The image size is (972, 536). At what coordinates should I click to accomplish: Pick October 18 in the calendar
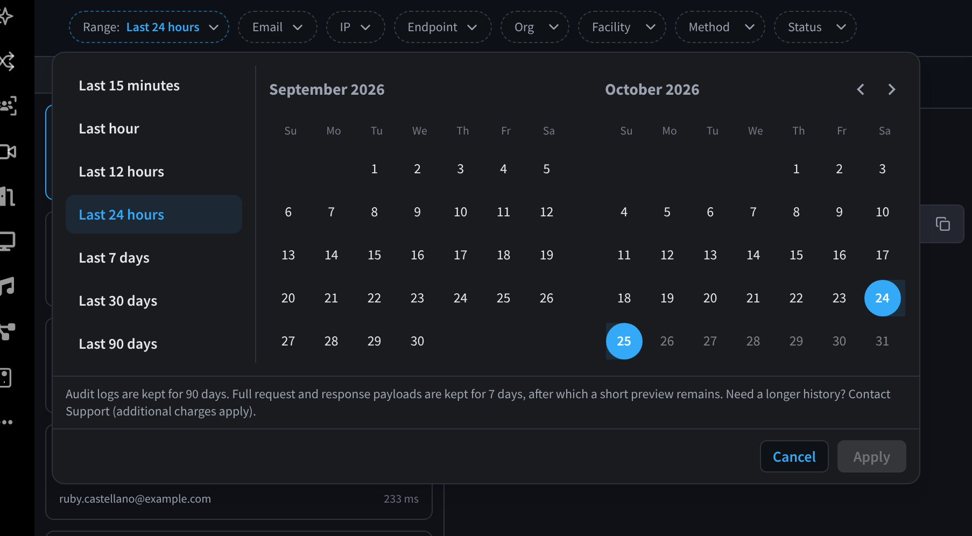click(x=624, y=298)
